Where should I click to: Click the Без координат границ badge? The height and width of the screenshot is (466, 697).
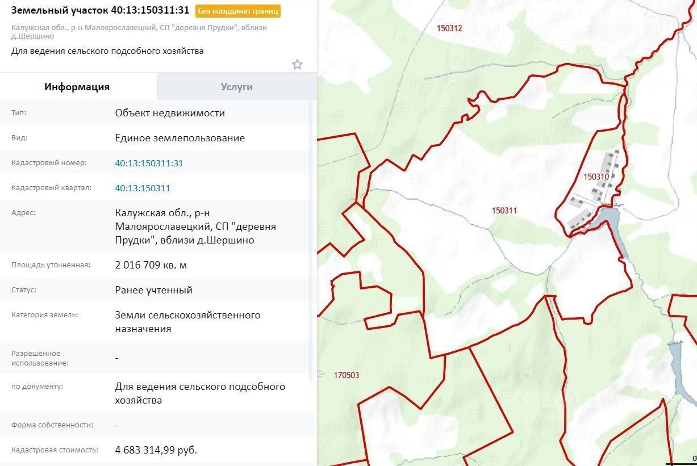238,11
